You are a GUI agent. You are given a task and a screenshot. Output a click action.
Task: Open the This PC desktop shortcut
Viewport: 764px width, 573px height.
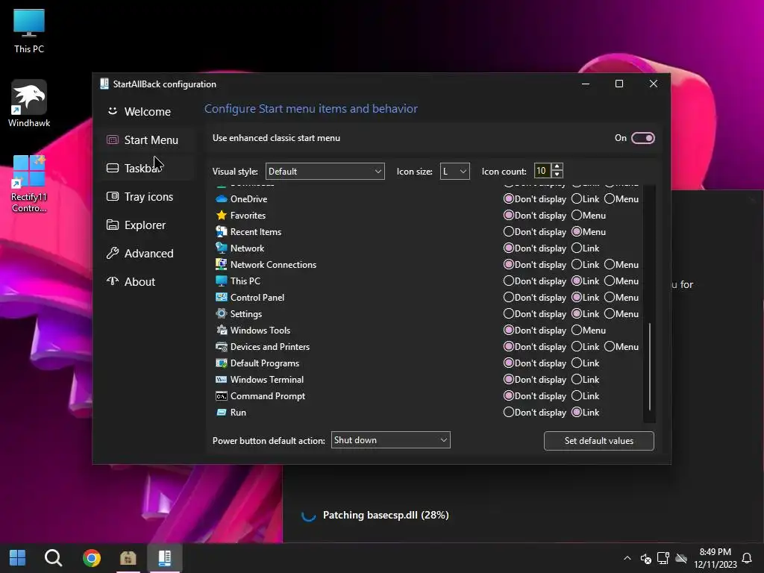tap(29, 31)
